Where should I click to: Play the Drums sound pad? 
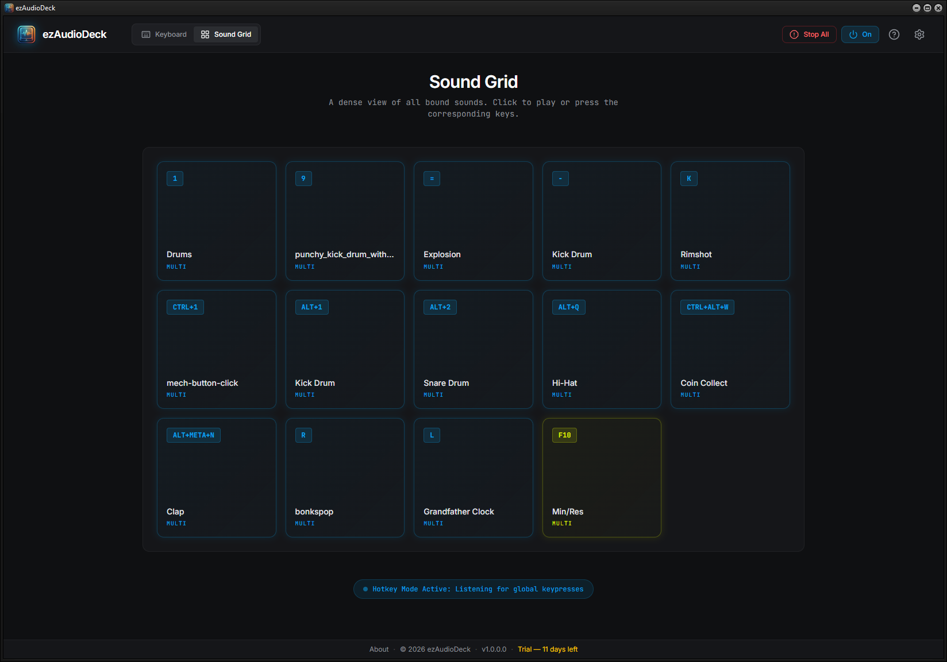(216, 221)
